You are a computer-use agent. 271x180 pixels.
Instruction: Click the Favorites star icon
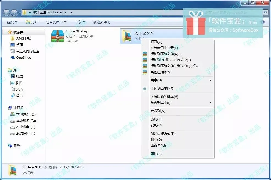10,32
